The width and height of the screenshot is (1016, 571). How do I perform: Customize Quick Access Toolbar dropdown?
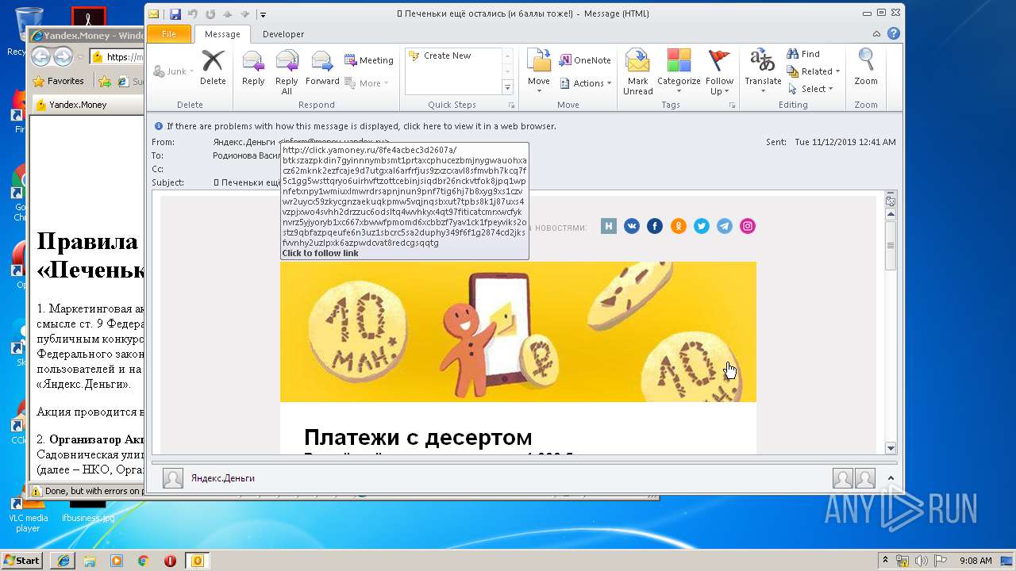point(263,14)
